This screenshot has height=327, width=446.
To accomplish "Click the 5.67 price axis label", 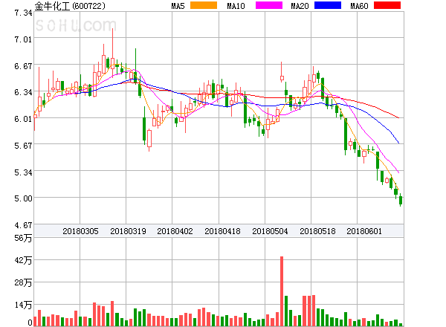I will [x=23, y=146].
